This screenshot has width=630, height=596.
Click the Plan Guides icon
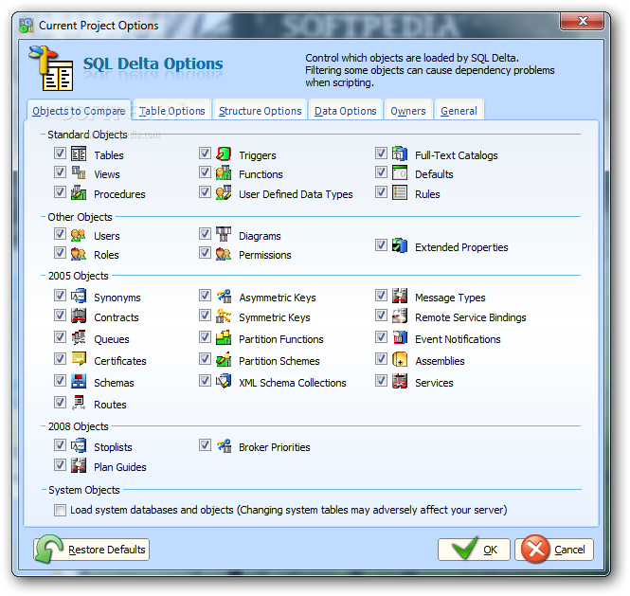pos(79,466)
